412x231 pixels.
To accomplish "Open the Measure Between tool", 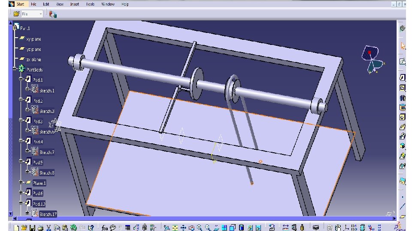I will pos(285,228).
